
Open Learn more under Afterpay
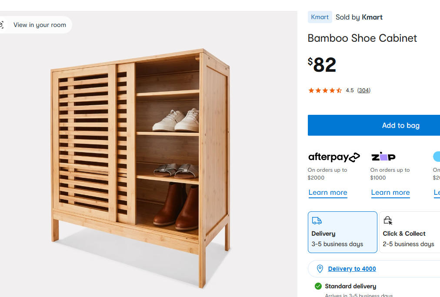coord(328,193)
